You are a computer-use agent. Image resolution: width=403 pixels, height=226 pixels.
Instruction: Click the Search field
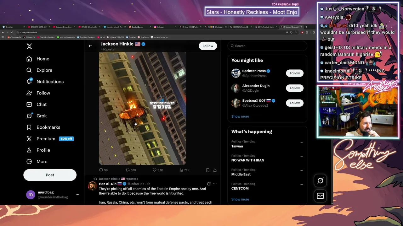tap(267, 46)
